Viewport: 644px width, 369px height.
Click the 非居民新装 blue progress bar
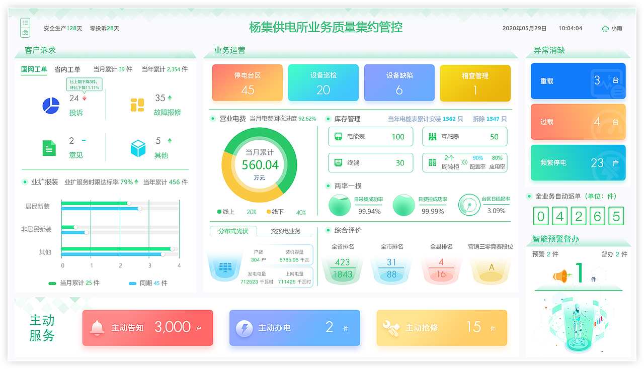74,232
